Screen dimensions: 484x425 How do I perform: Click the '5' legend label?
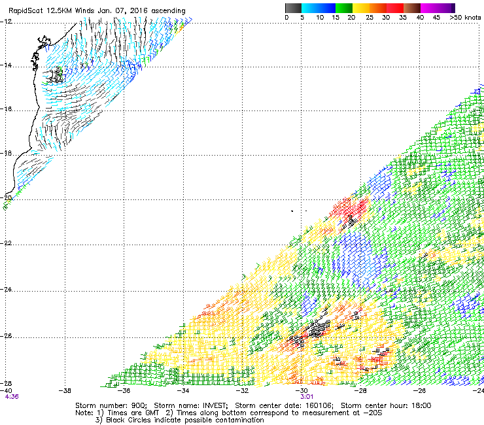tap(302, 17)
